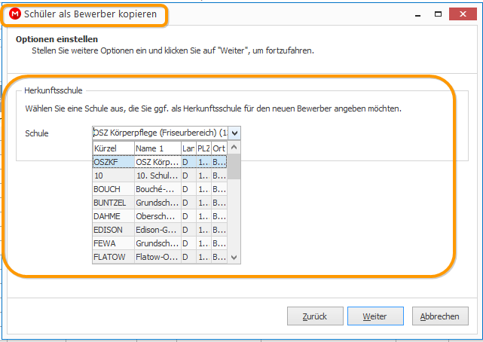Continue with the Weiter button
The width and height of the screenshot is (483, 342).
(x=375, y=316)
